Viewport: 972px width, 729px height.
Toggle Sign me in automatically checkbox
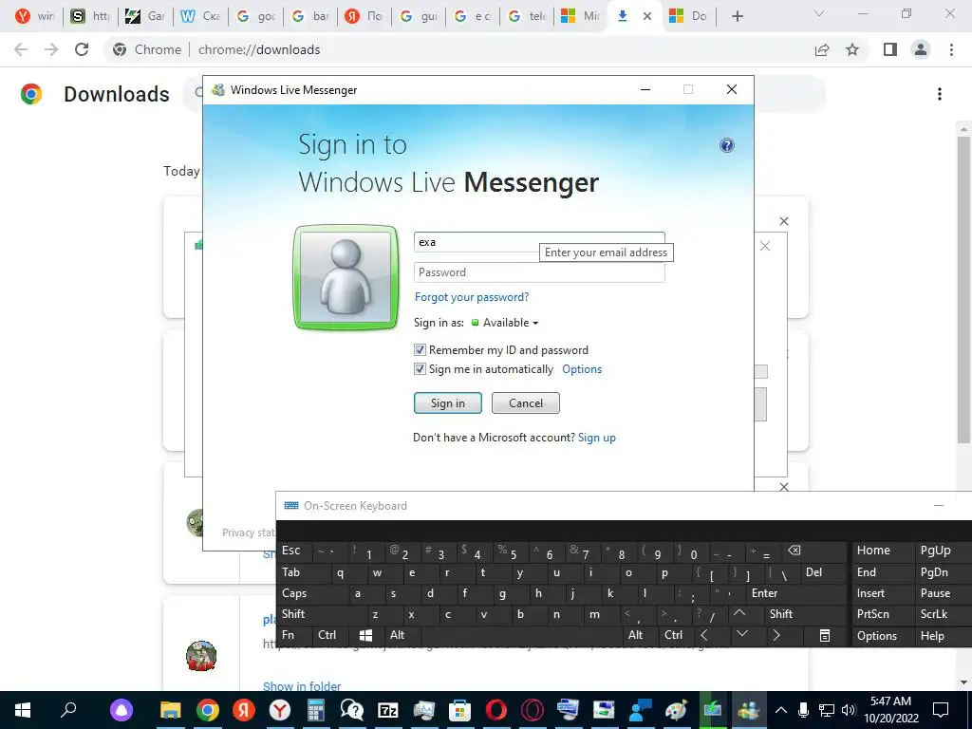(420, 369)
